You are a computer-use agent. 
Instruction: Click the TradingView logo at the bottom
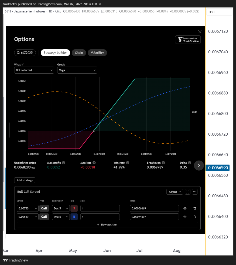(x=15, y=260)
